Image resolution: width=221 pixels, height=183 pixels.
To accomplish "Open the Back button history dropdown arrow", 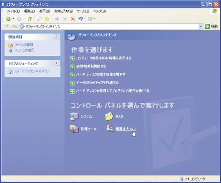I will 14,19.
